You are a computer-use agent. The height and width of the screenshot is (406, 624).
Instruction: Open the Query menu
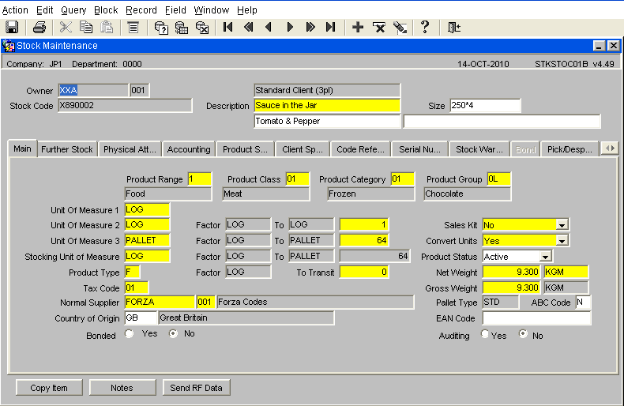tap(73, 10)
